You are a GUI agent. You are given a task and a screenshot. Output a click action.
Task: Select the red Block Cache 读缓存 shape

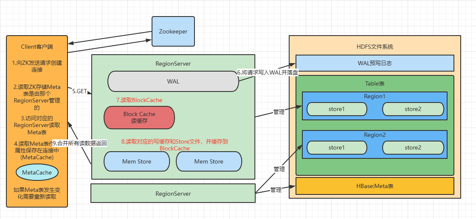(139, 117)
